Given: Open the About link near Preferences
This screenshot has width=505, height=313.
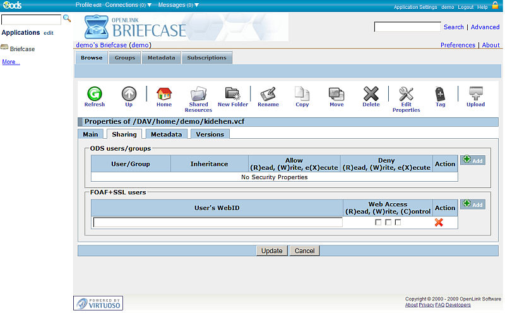Looking at the screenshot, I should [x=490, y=45].
